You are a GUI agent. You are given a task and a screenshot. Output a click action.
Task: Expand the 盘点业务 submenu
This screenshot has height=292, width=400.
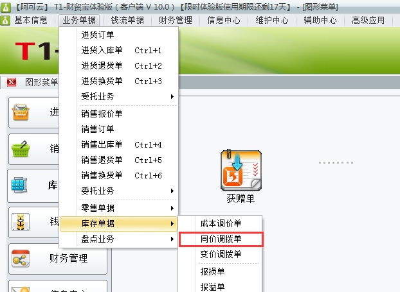tap(127, 239)
